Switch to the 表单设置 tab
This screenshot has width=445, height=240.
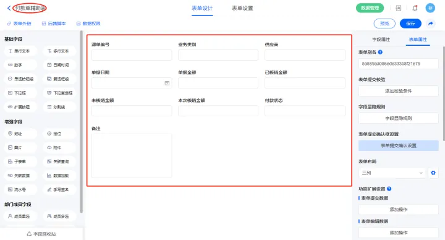pyautogui.click(x=242, y=9)
